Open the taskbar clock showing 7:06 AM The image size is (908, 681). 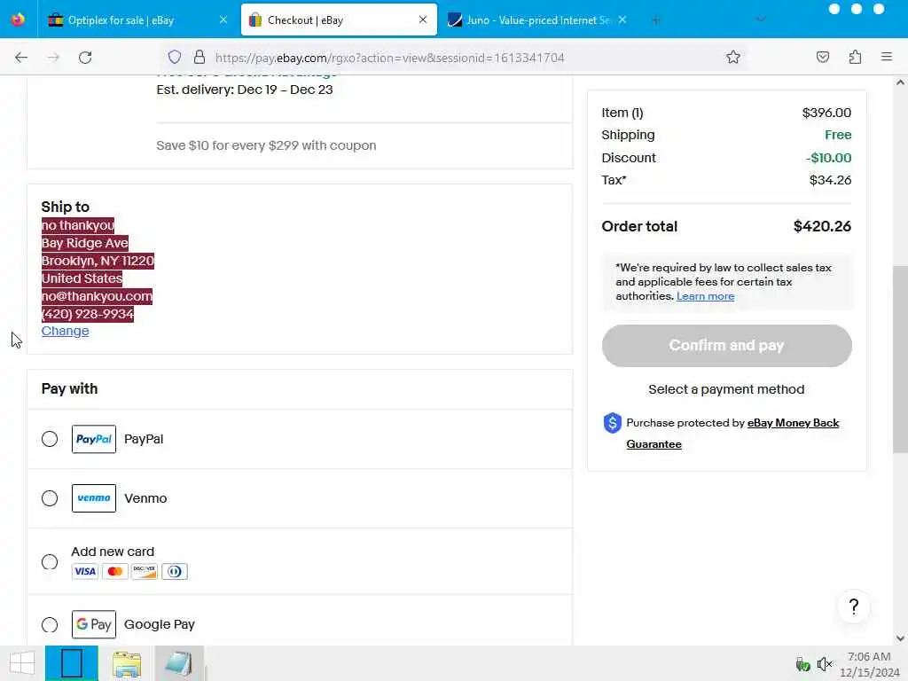point(869,664)
